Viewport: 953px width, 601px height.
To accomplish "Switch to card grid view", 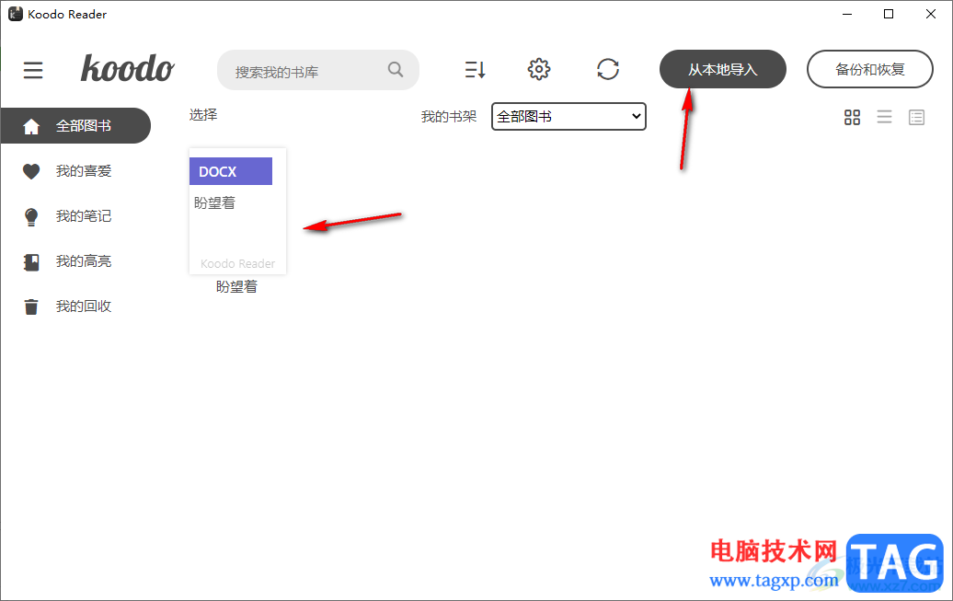I will (852, 117).
